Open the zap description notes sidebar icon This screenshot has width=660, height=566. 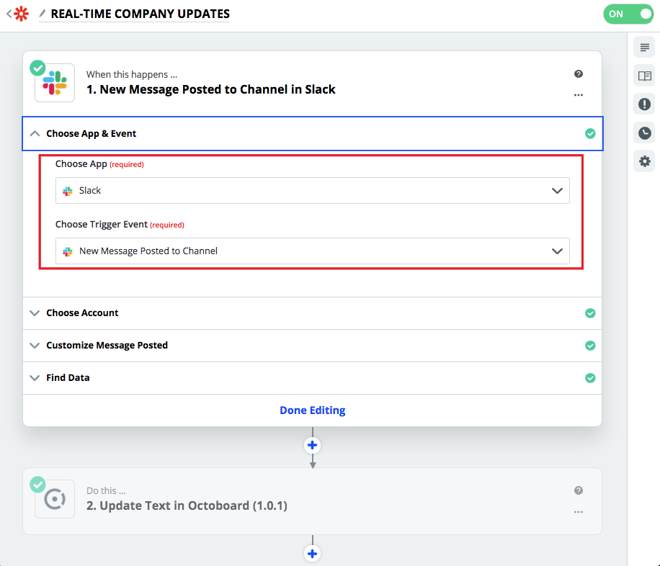pos(644,47)
